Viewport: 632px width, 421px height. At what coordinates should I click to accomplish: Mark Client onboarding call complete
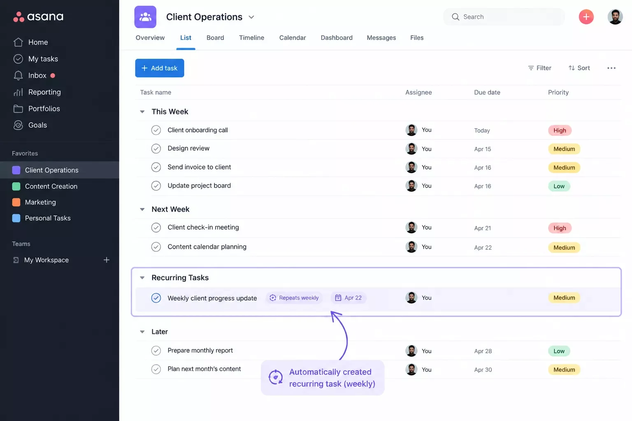[156, 130]
